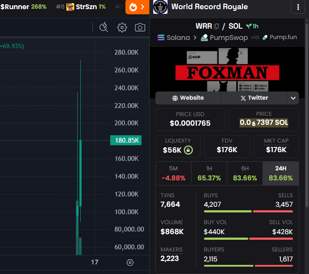Click the FDV $176K box
Screen dimensions: 309x274
click(x=227, y=147)
